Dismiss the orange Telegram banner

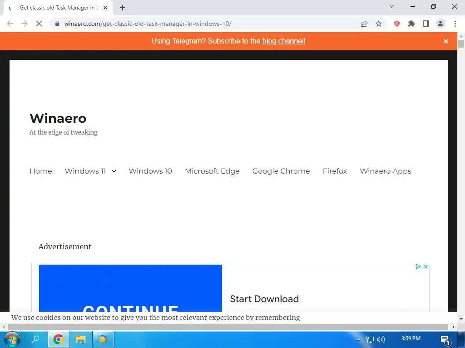point(446,41)
